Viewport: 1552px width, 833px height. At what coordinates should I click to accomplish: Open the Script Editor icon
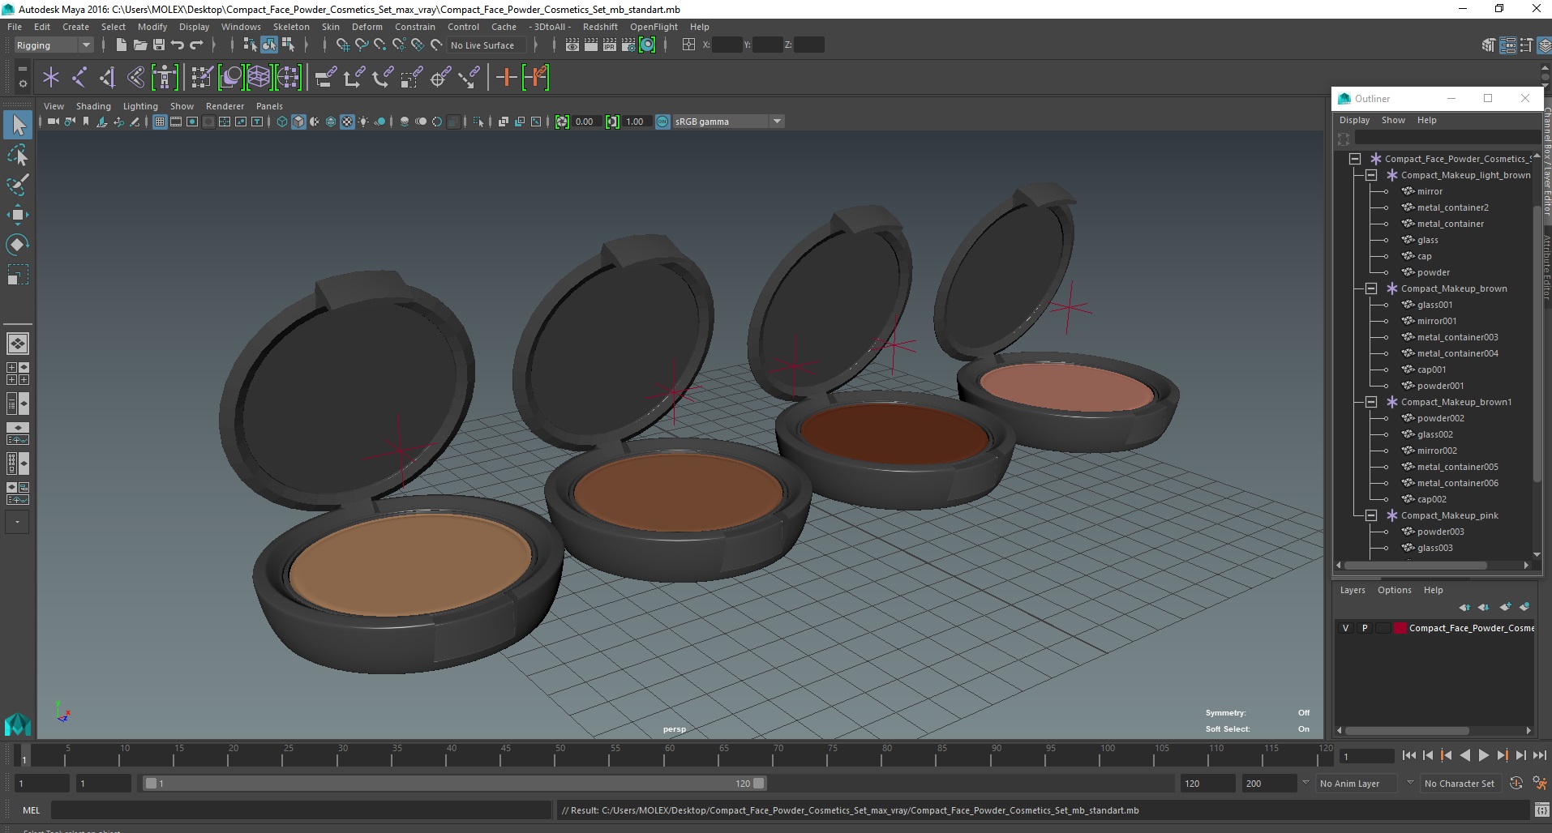click(1542, 810)
